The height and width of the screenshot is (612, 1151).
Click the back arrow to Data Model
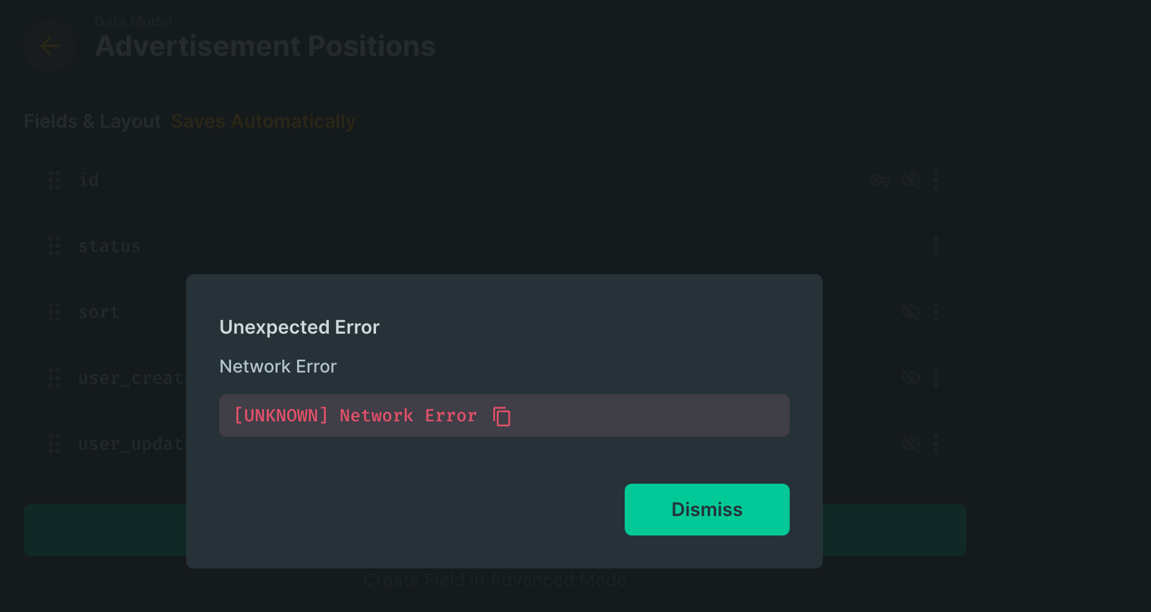[x=50, y=46]
